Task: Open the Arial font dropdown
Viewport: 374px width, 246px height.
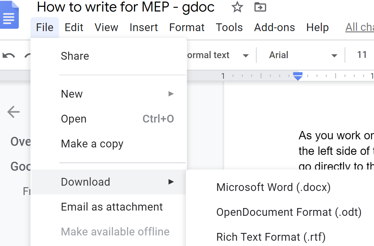Action: pos(303,55)
